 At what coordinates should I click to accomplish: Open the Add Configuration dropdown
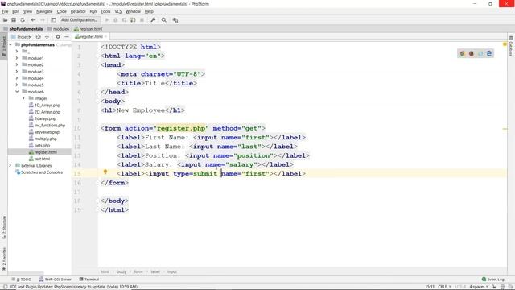tap(80, 19)
